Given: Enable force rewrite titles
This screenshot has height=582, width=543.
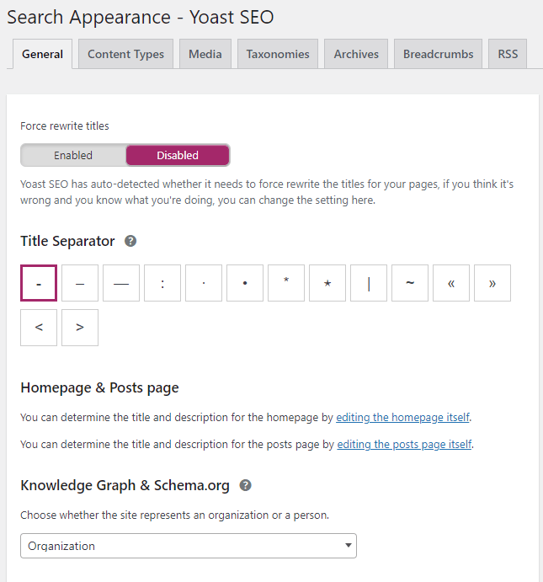Looking at the screenshot, I should click(x=73, y=155).
